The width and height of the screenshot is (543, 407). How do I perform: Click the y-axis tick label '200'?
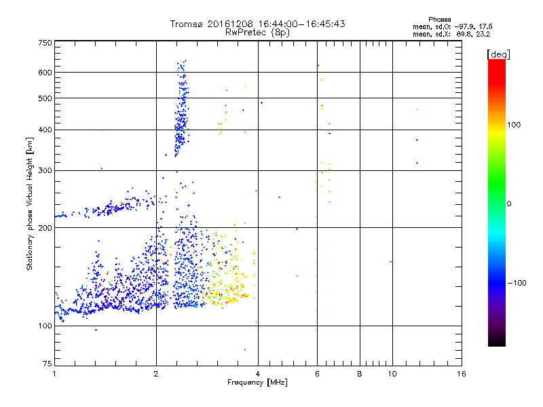tap(45, 228)
